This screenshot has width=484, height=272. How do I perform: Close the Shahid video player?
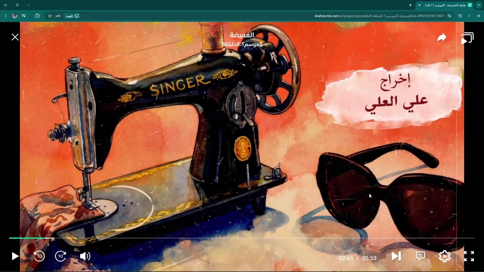pos(15,37)
